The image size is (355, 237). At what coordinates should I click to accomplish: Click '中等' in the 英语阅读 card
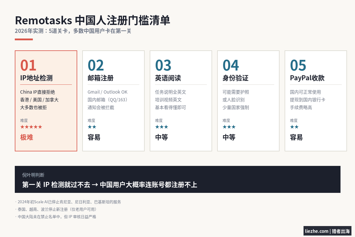[162, 137]
